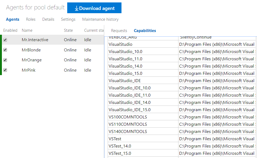Image resolution: width=257 pixels, height=158 pixels.
Task: Click the VisualStudio_11.0 capability name
Action: click(x=125, y=59)
